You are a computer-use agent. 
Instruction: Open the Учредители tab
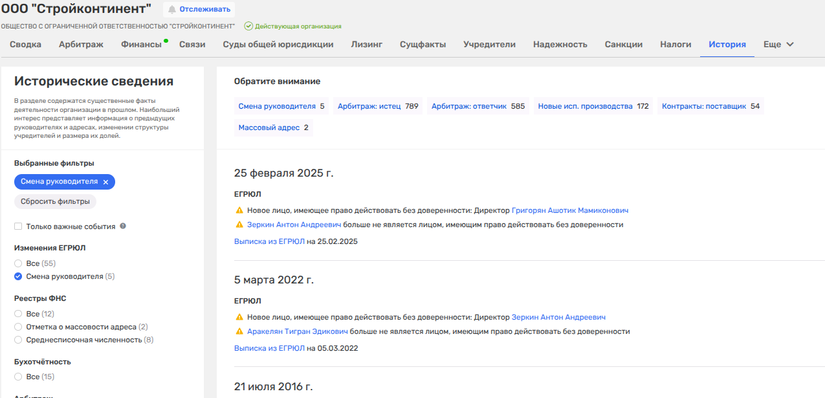coord(489,45)
